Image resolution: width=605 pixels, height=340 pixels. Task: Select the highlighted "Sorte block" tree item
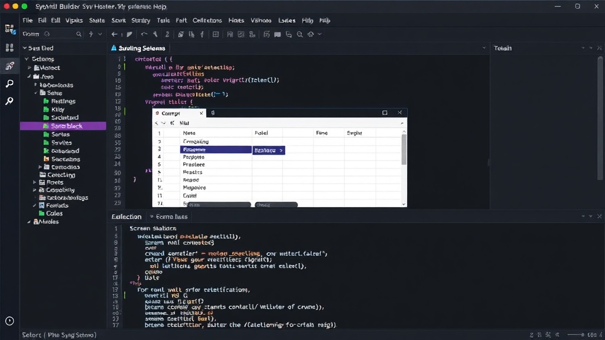point(63,126)
